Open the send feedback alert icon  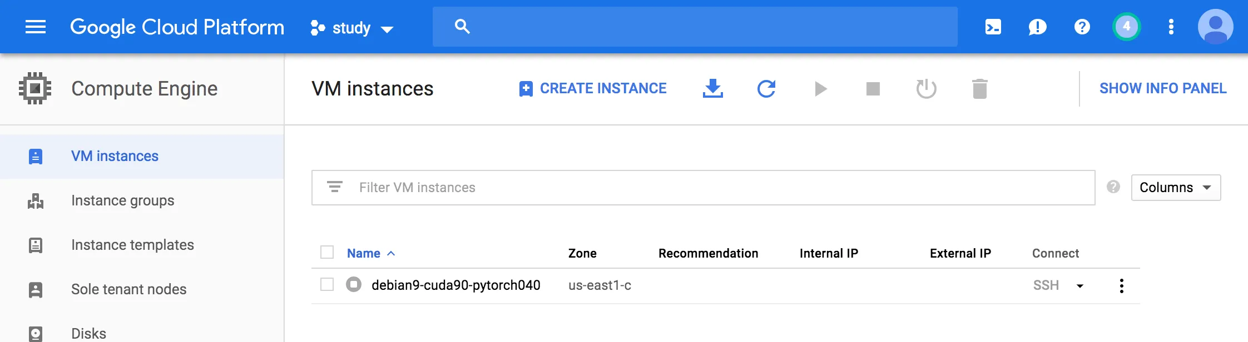1038,27
